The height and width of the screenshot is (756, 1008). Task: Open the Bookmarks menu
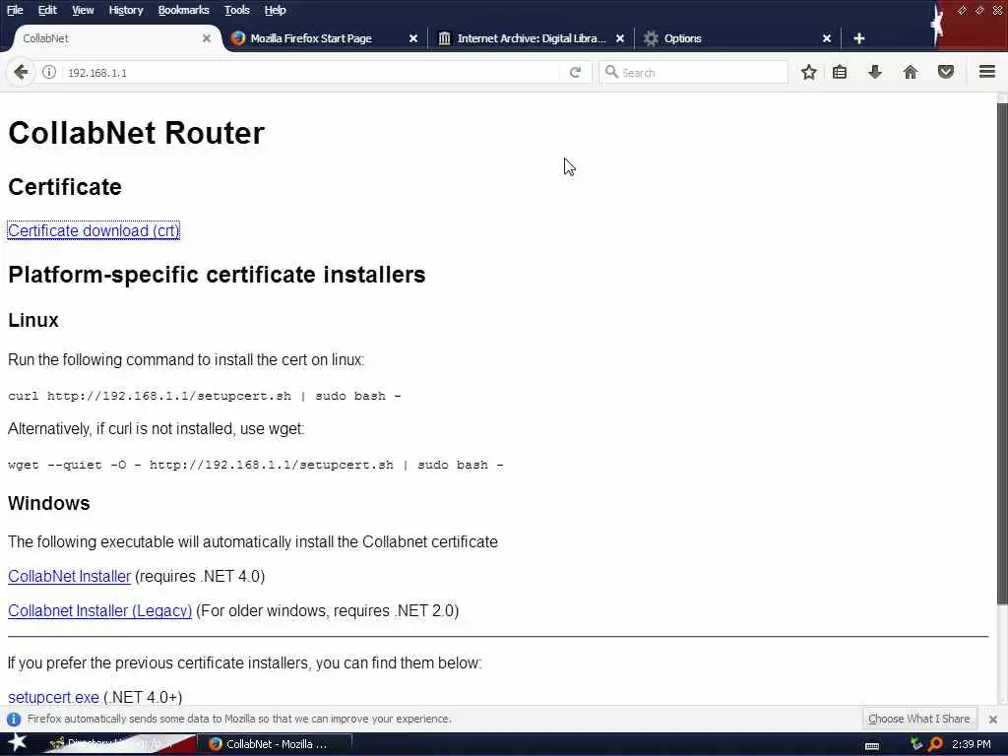click(183, 10)
